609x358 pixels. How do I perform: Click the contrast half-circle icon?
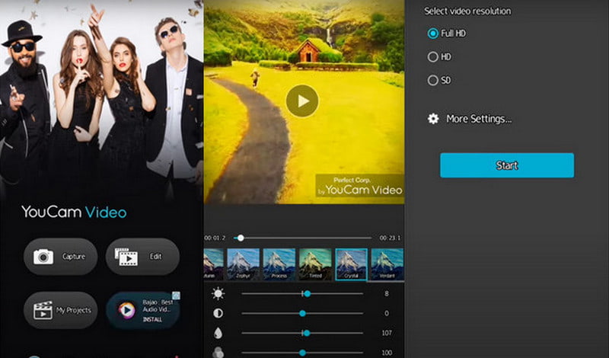(x=218, y=313)
